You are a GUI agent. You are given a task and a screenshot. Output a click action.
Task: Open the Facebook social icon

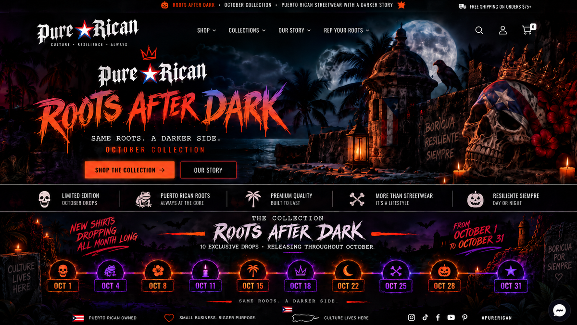[x=438, y=317]
